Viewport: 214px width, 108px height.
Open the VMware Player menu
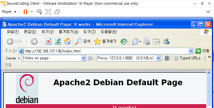[9, 12]
